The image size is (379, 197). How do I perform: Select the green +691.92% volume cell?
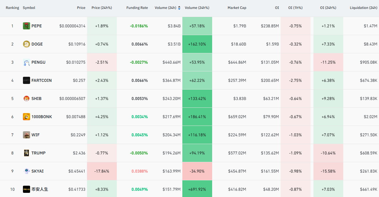coord(197,189)
